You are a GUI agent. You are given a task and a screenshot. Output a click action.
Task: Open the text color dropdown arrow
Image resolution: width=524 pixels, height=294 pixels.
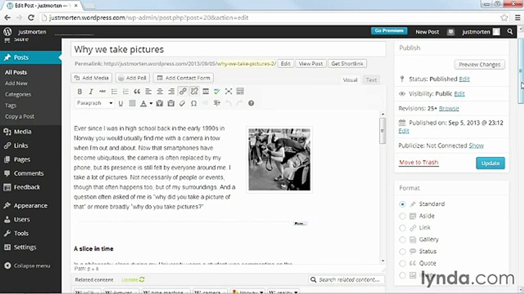tap(151, 104)
